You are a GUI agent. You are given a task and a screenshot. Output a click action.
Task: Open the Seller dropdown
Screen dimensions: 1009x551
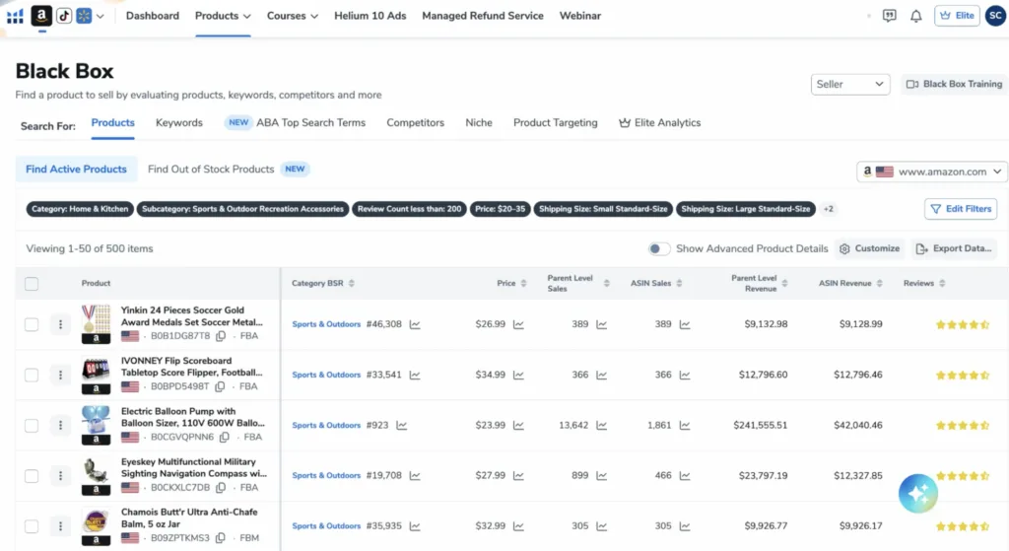pyautogui.click(x=850, y=85)
